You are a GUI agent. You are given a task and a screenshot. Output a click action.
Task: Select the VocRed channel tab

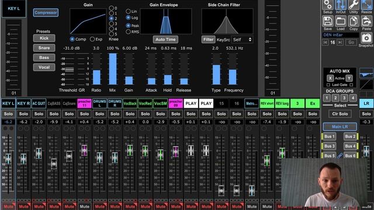[145, 104]
